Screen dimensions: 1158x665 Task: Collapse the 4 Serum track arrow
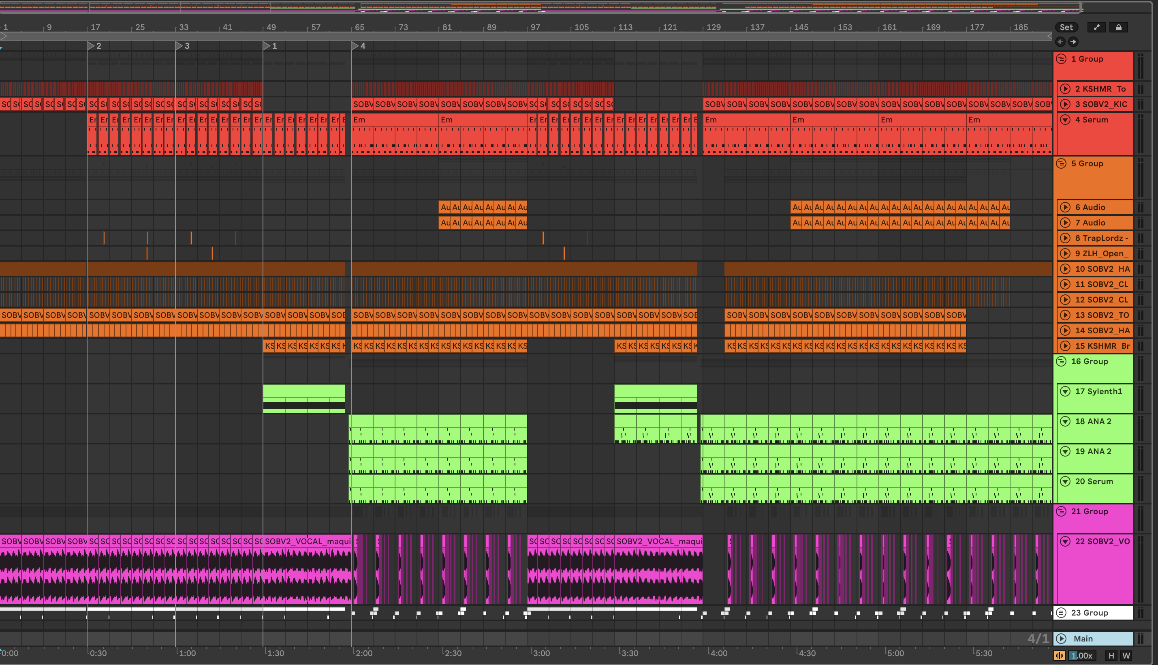[1065, 120]
